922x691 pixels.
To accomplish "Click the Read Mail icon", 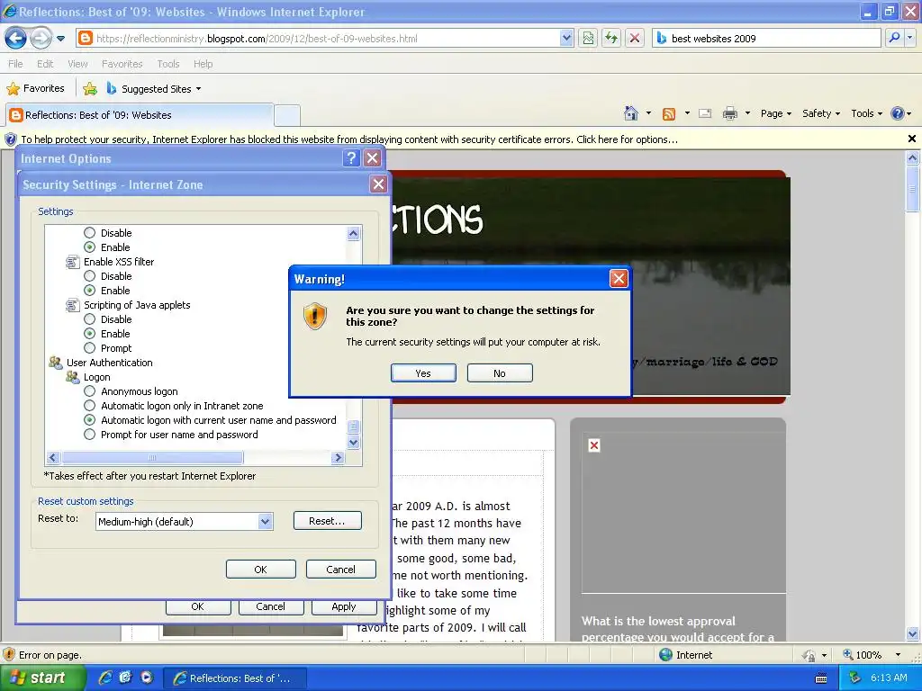I will 705,113.
